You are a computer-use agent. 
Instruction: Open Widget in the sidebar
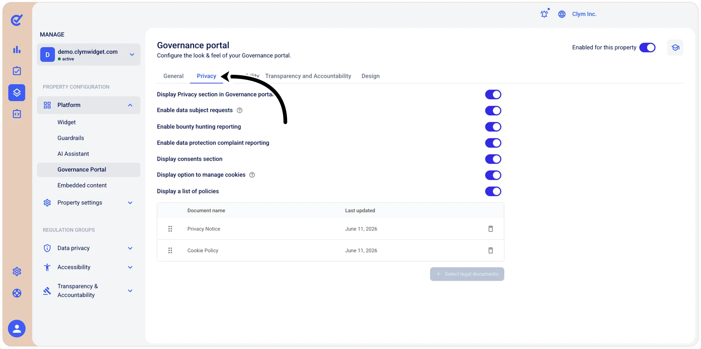point(67,122)
